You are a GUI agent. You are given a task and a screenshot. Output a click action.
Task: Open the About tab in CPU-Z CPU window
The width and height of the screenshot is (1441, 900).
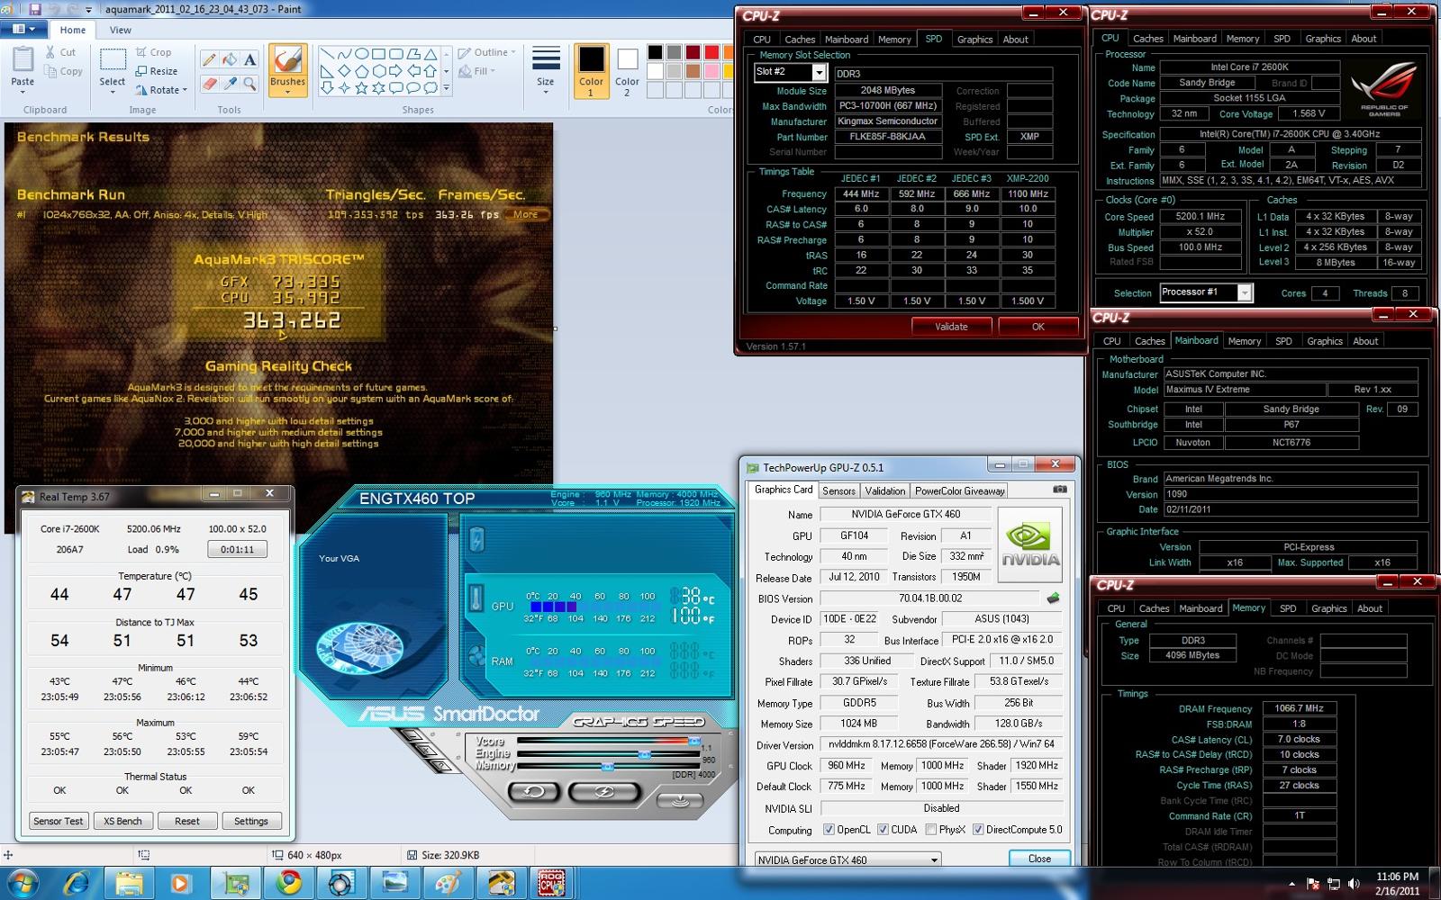click(1364, 39)
